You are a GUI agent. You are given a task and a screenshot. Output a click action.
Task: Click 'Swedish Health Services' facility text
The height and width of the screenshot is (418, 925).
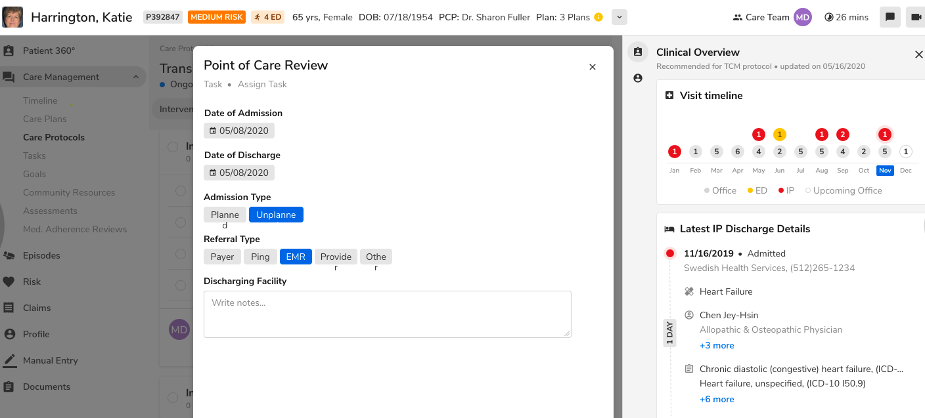click(x=735, y=268)
